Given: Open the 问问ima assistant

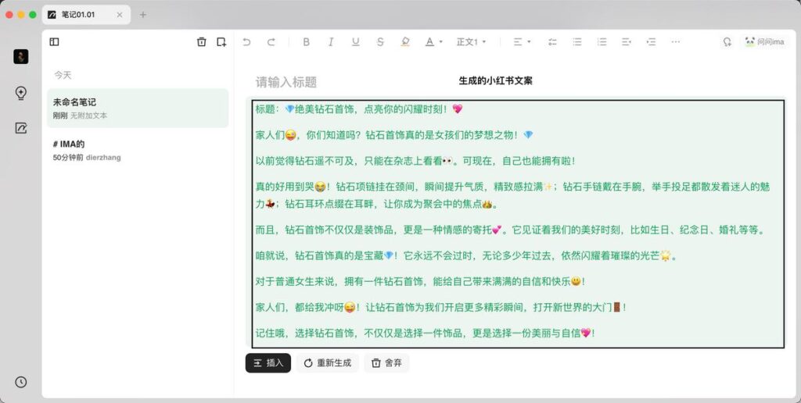Looking at the screenshot, I should pos(764,42).
